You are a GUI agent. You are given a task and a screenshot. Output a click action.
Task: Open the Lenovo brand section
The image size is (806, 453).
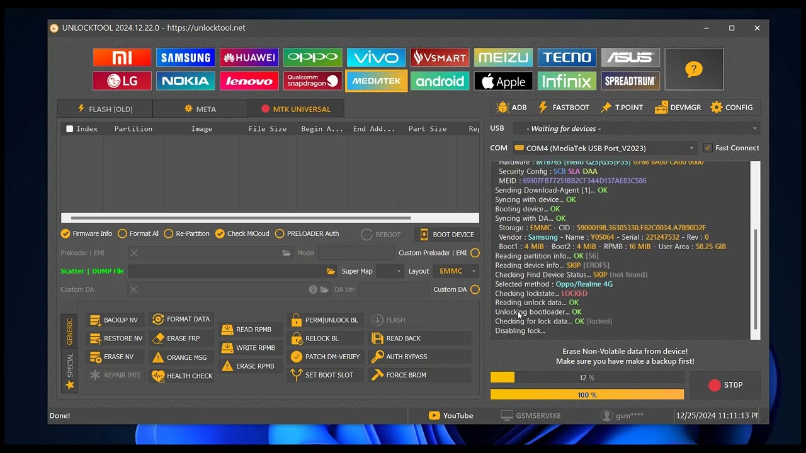249,81
